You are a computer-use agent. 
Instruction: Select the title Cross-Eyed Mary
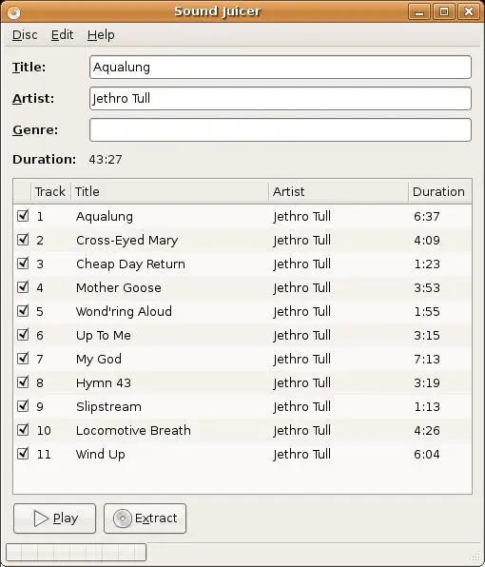coord(126,240)
